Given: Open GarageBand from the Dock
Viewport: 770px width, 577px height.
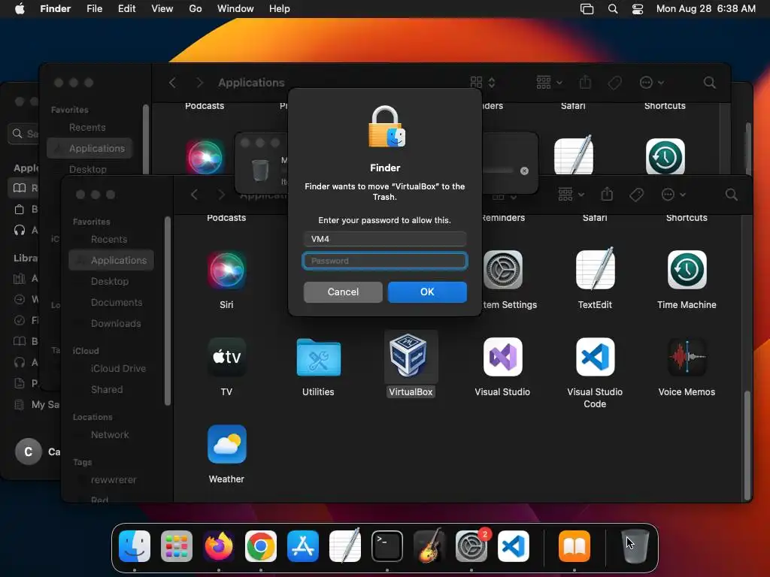Looking at the screenshot, I should click(x=429, y=546).
